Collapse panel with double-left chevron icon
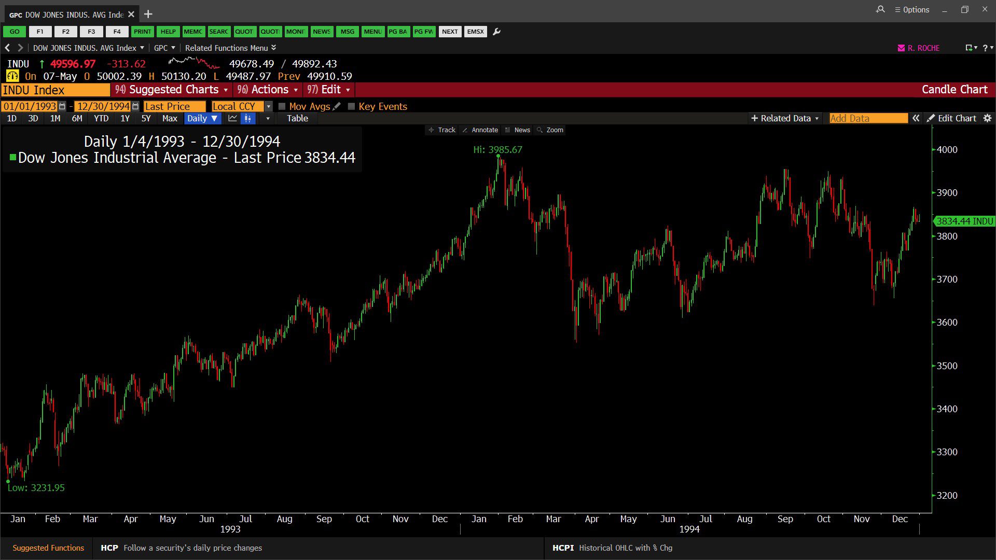Image resolution: width=996 pixels, height=560 pixels. click(916, 118)
